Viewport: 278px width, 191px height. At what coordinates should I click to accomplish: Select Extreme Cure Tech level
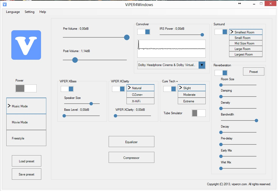(x=192, y=101)
